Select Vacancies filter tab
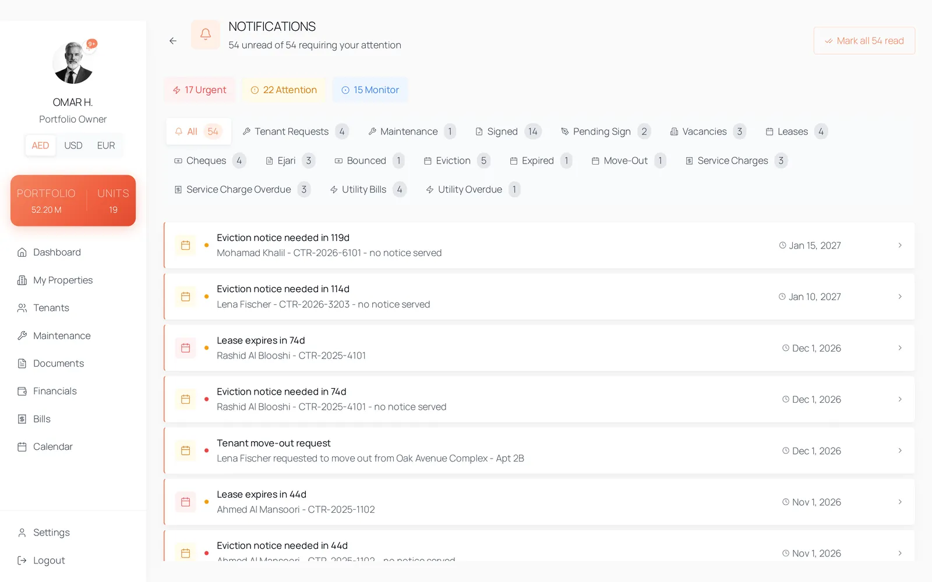This screenshot has height=582, width=932. pos(708,132)
